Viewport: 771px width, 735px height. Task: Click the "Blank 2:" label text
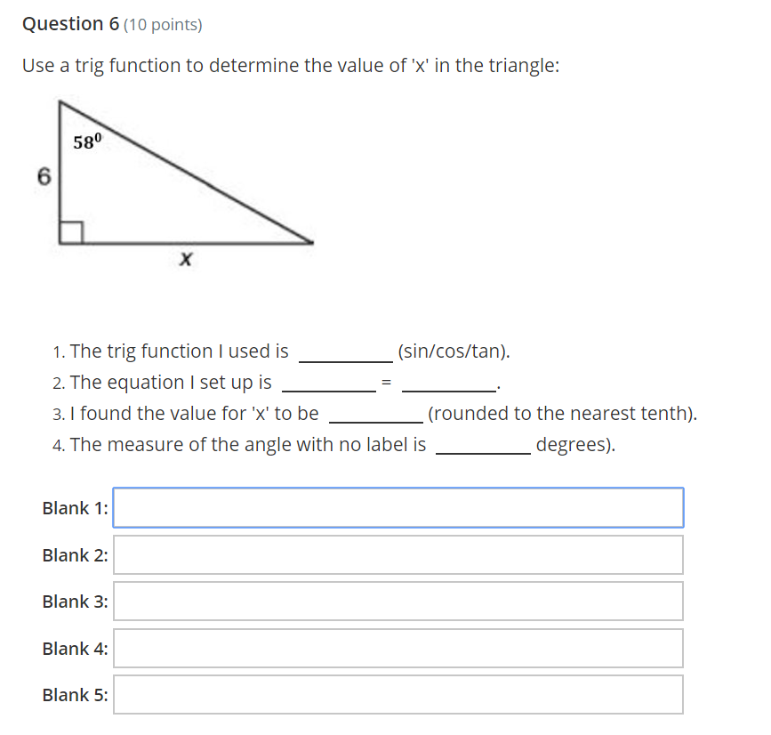pyautogui.click(x=75, y=555)
